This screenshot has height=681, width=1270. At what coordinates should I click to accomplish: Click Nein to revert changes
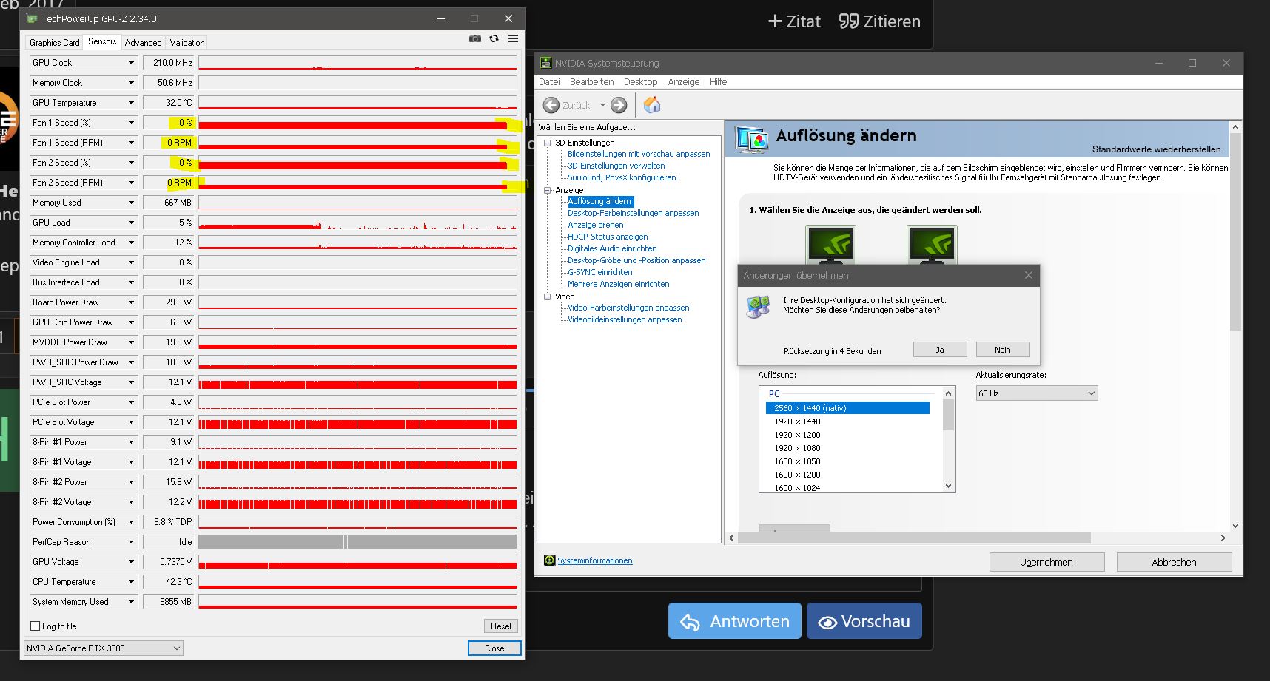[x=1003, y=350]
